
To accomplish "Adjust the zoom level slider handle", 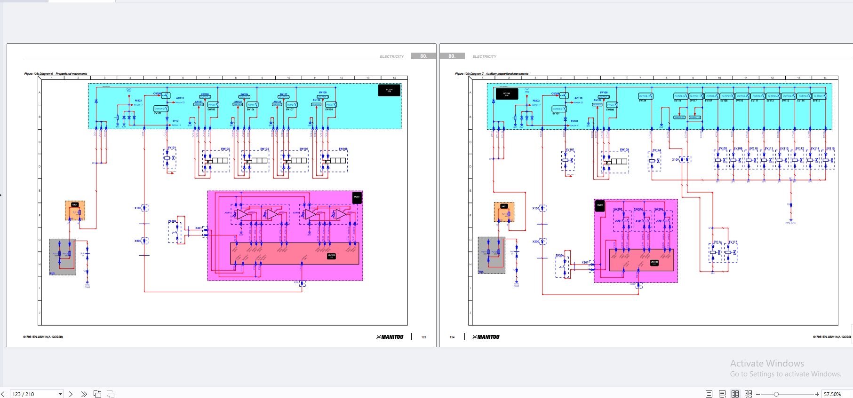I will point(776,394).
